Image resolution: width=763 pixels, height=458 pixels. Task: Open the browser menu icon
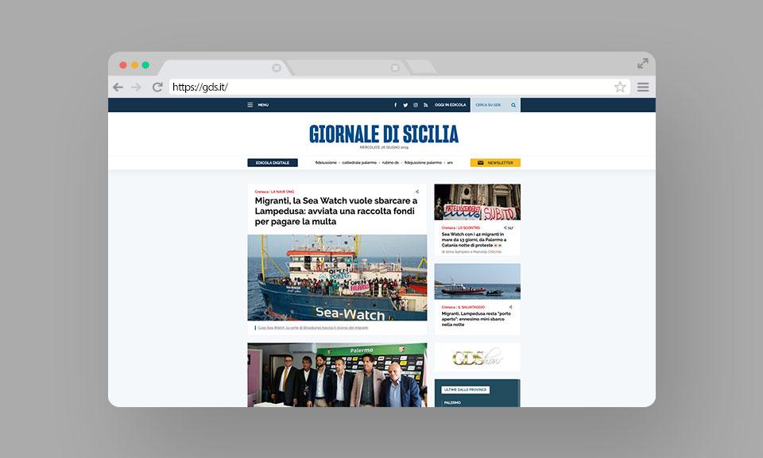(643, 87)
